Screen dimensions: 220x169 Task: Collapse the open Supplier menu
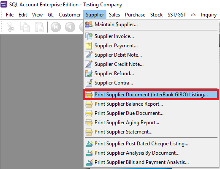[x=95, y=15]
